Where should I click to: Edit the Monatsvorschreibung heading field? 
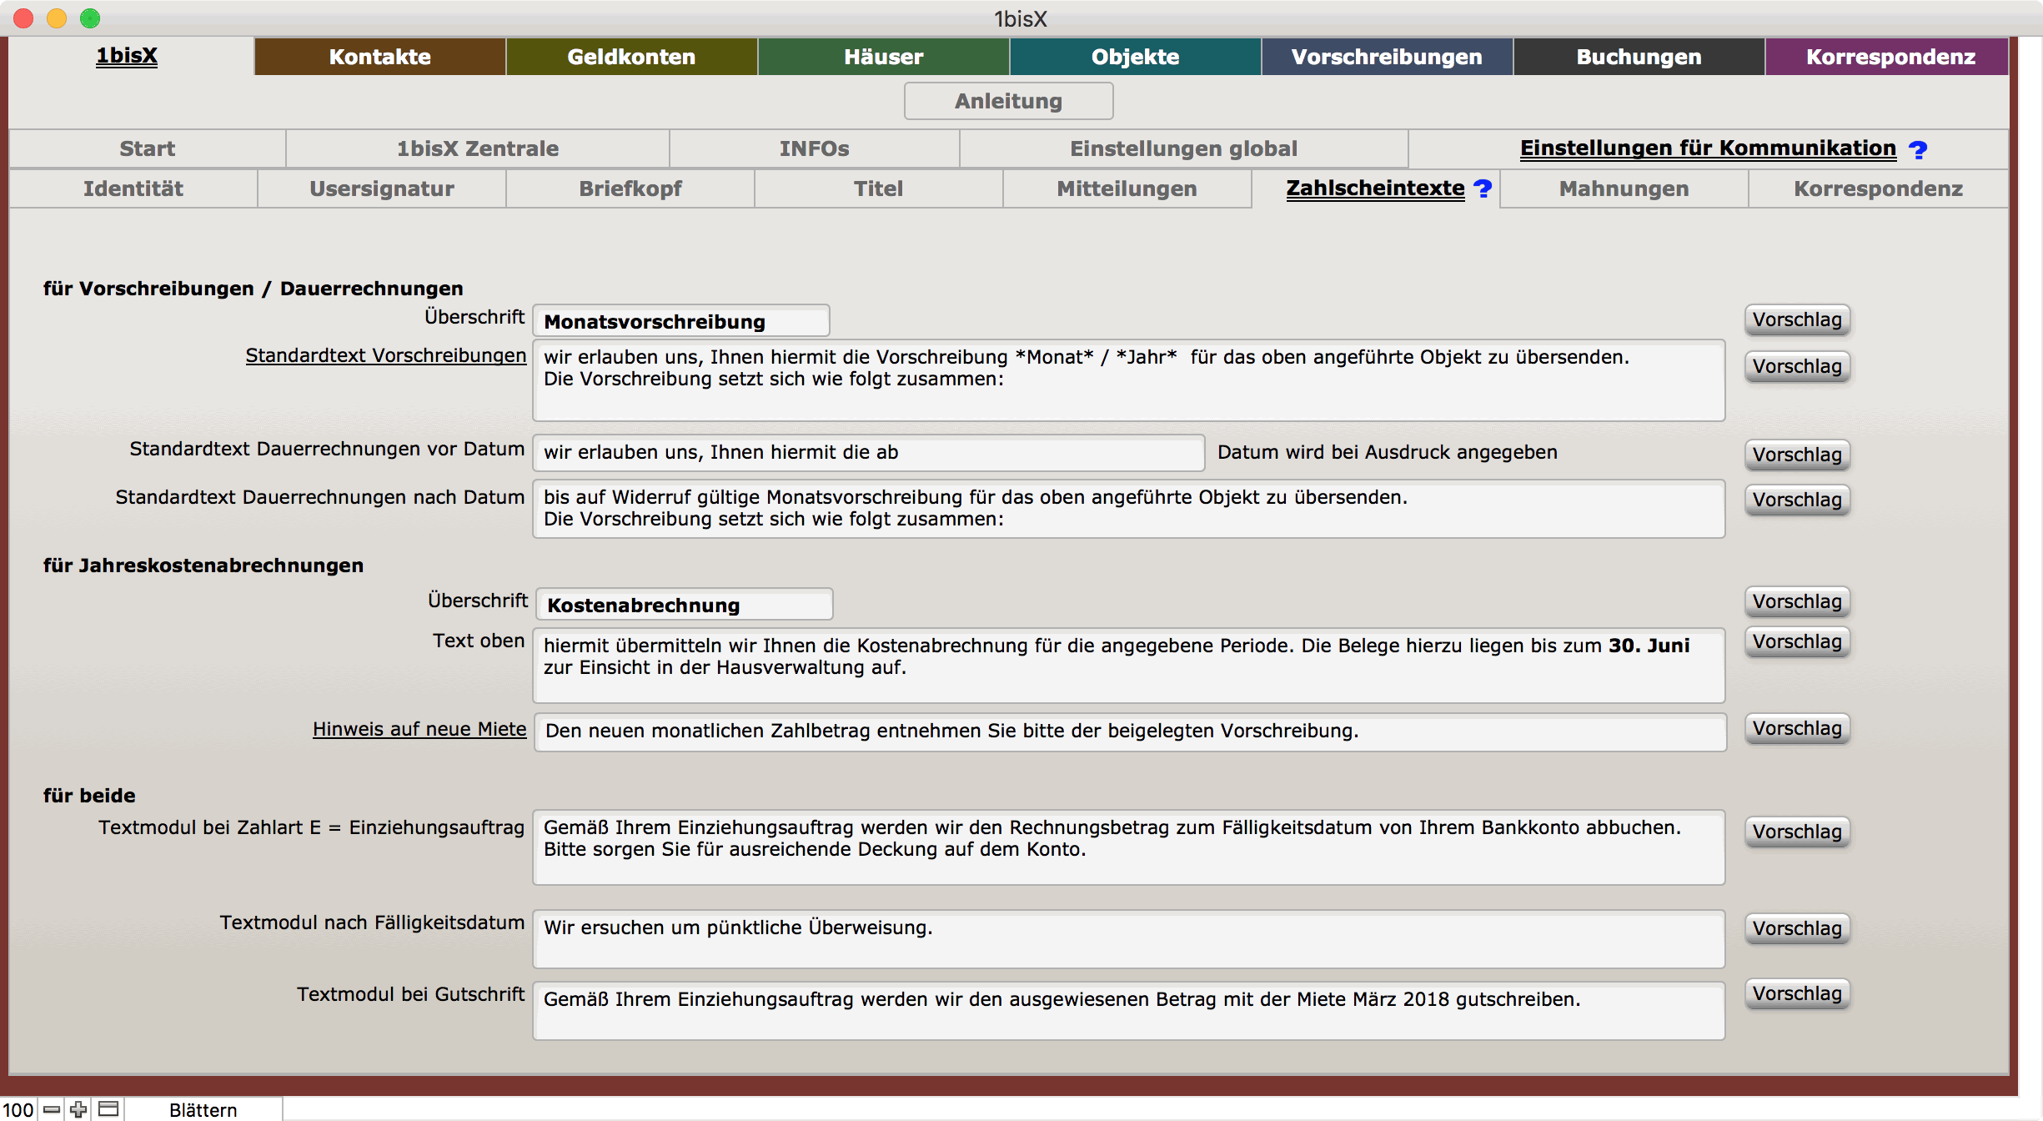click(x=681, y=321)
